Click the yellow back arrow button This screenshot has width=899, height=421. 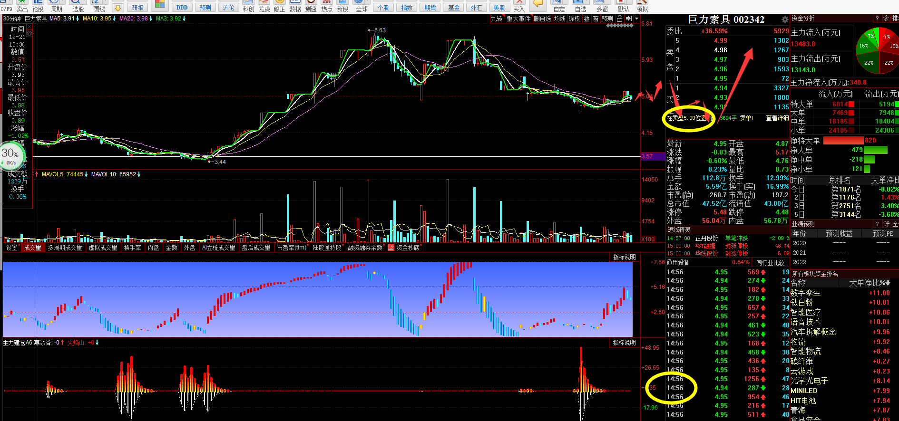537,5
